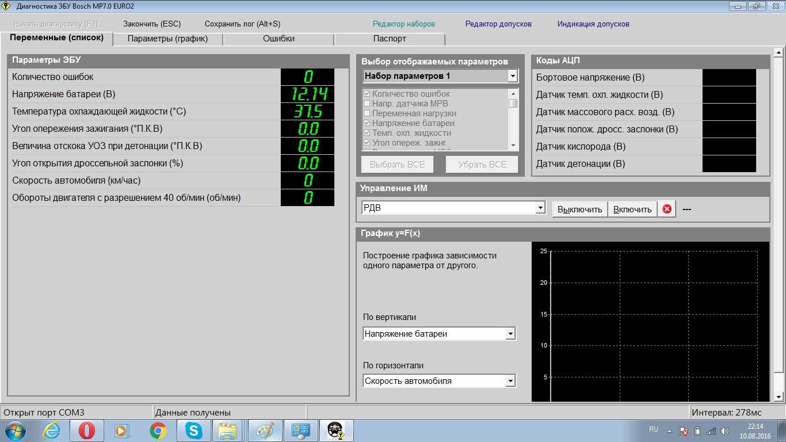Toggle the Темп. охл. жидкости checkbox

point(367,133)
